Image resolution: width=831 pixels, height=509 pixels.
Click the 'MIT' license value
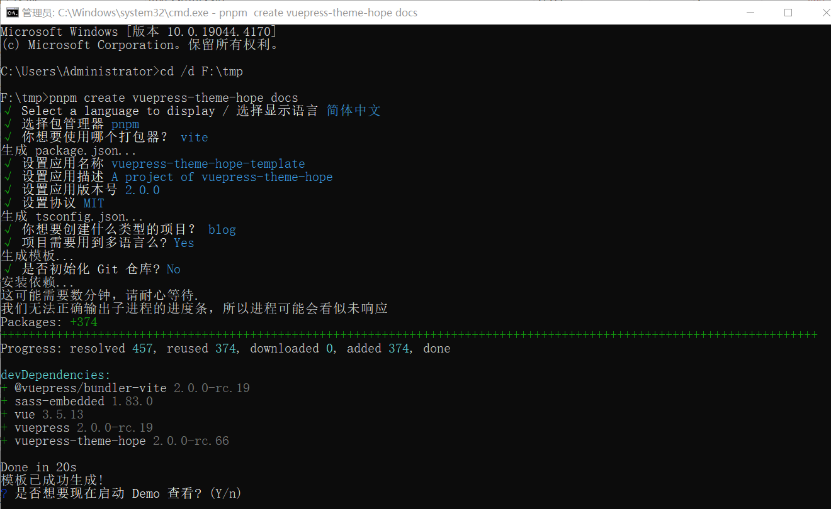pos(94,203)
